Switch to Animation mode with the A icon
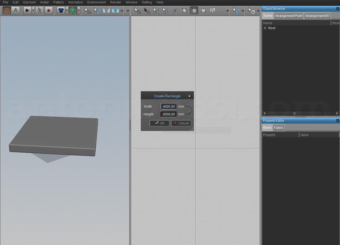This screenshot has height=245, width=340. (15, 11)
